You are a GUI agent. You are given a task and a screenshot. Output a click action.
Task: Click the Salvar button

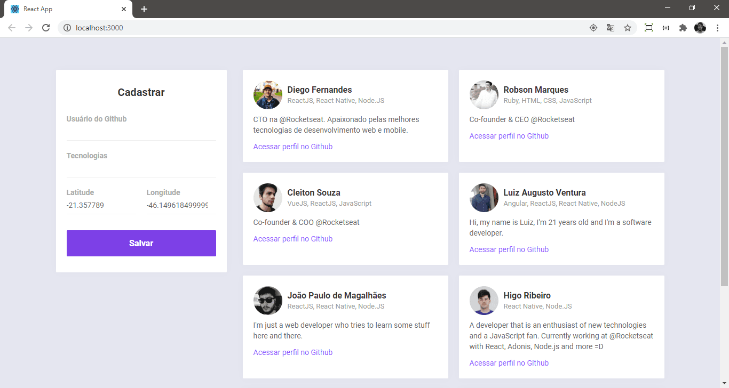pos(141,243)
